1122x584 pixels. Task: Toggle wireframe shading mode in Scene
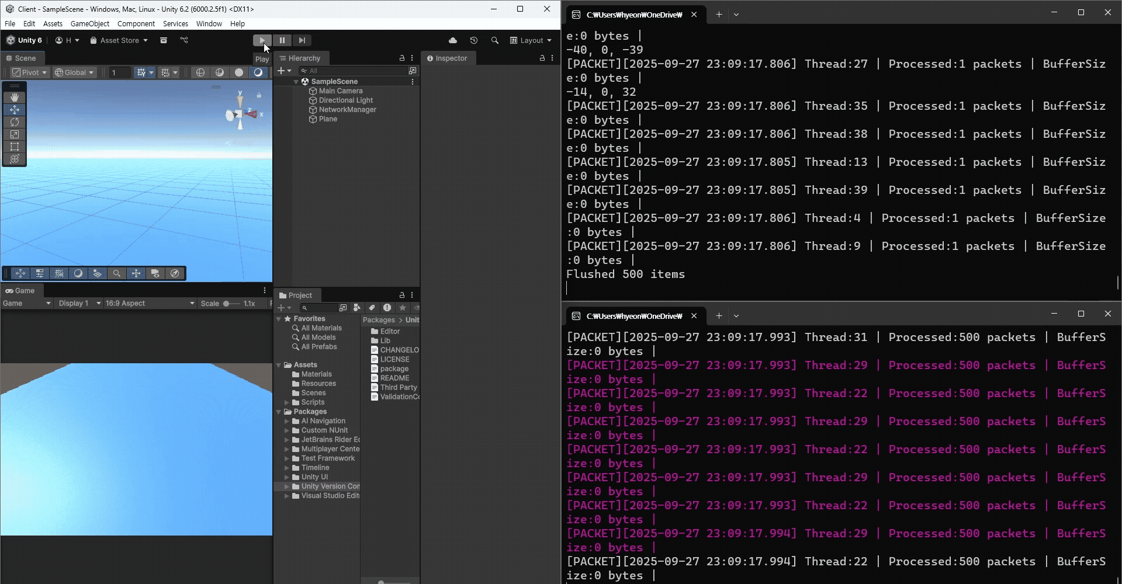pyautogui.click(x=200, y=72)
